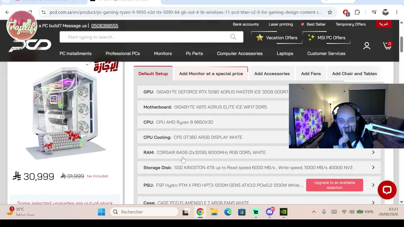Image resolution: width=404 pixels, height=227 pixels.
Task: Open File Explorer from the taskbar
Action: point(214,212)
